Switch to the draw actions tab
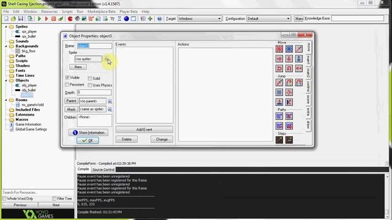 click(308, 125)
